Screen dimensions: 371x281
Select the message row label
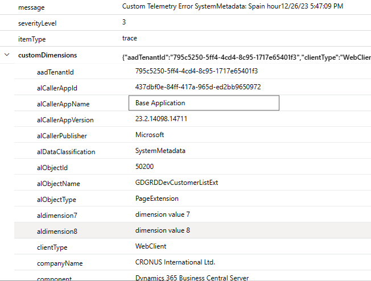(32, 7)
